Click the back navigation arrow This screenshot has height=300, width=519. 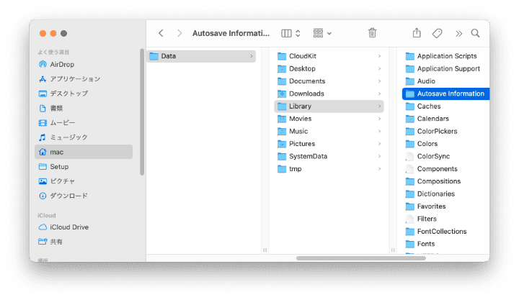point(161,33)
